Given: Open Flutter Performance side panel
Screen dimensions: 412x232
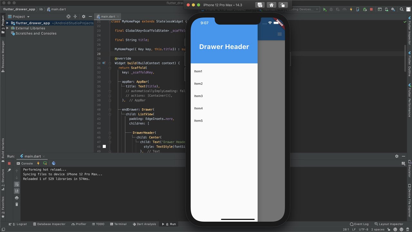Looking at the screenshot, I should [409, 100].
